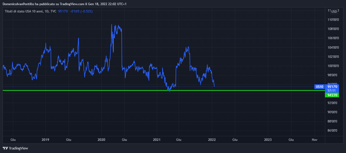The width and height of the screenshot is (346, 153).
Task: Click the 2021 label on the time axis
Action: click(x=157, y=140)
